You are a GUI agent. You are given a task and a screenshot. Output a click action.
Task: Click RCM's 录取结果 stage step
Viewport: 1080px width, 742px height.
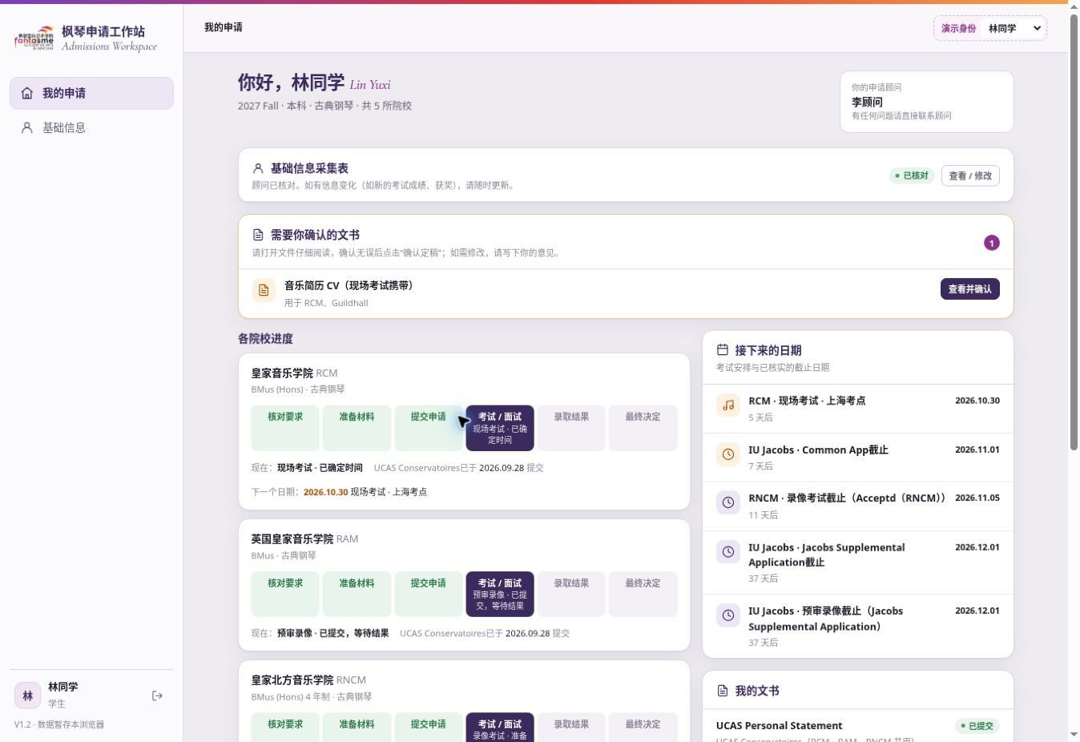pos(571,428)
